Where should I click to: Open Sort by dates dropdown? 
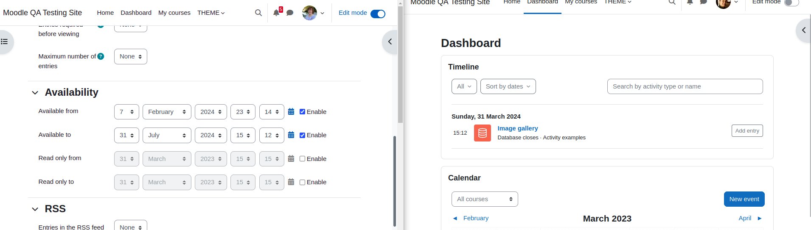click(508, 86)
